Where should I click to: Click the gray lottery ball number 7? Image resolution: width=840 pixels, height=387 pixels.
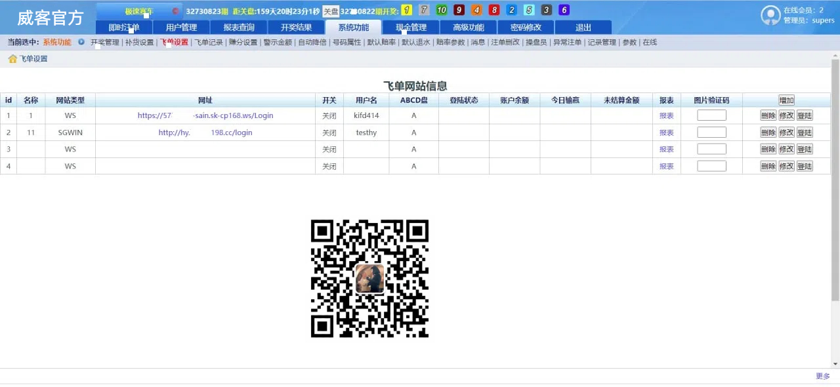tap(425, 10)
